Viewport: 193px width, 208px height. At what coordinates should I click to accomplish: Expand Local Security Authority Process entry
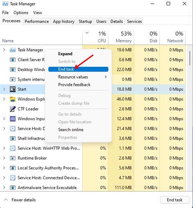pyautogui.click(x=4, y=168)
